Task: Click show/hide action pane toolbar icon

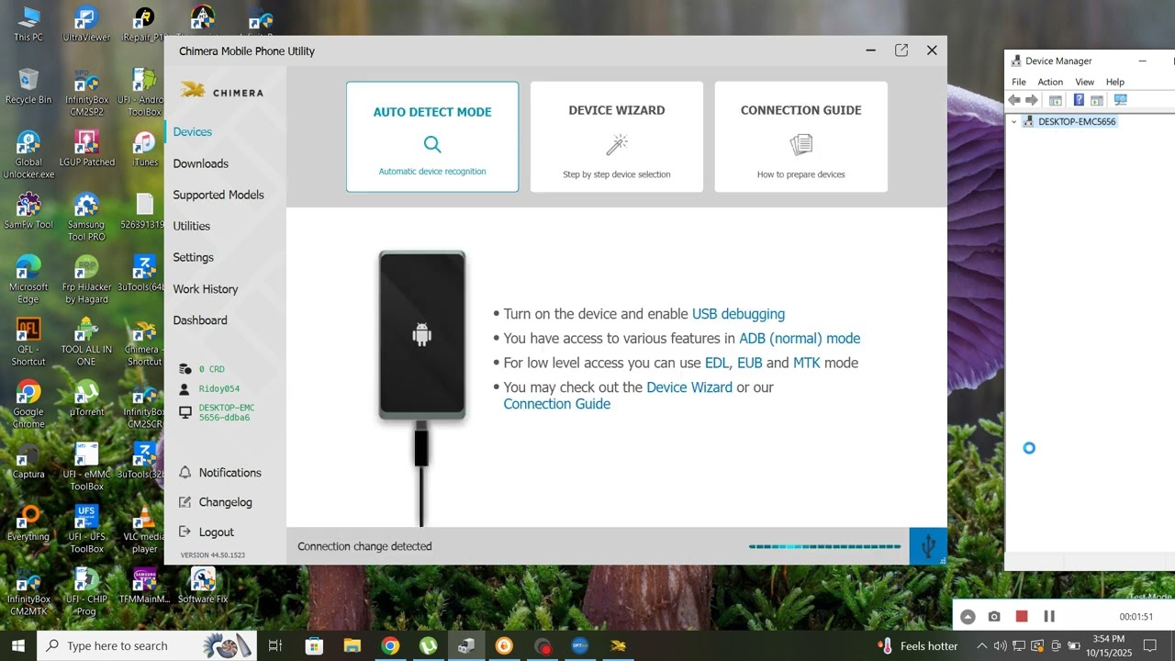Action: pos(1096,100)
